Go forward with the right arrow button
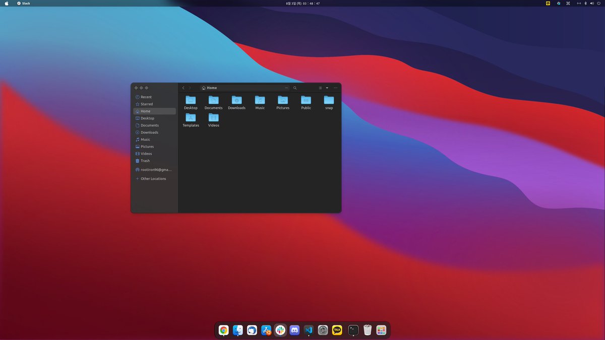Viewport: 605px width, 340px height. 190,88
